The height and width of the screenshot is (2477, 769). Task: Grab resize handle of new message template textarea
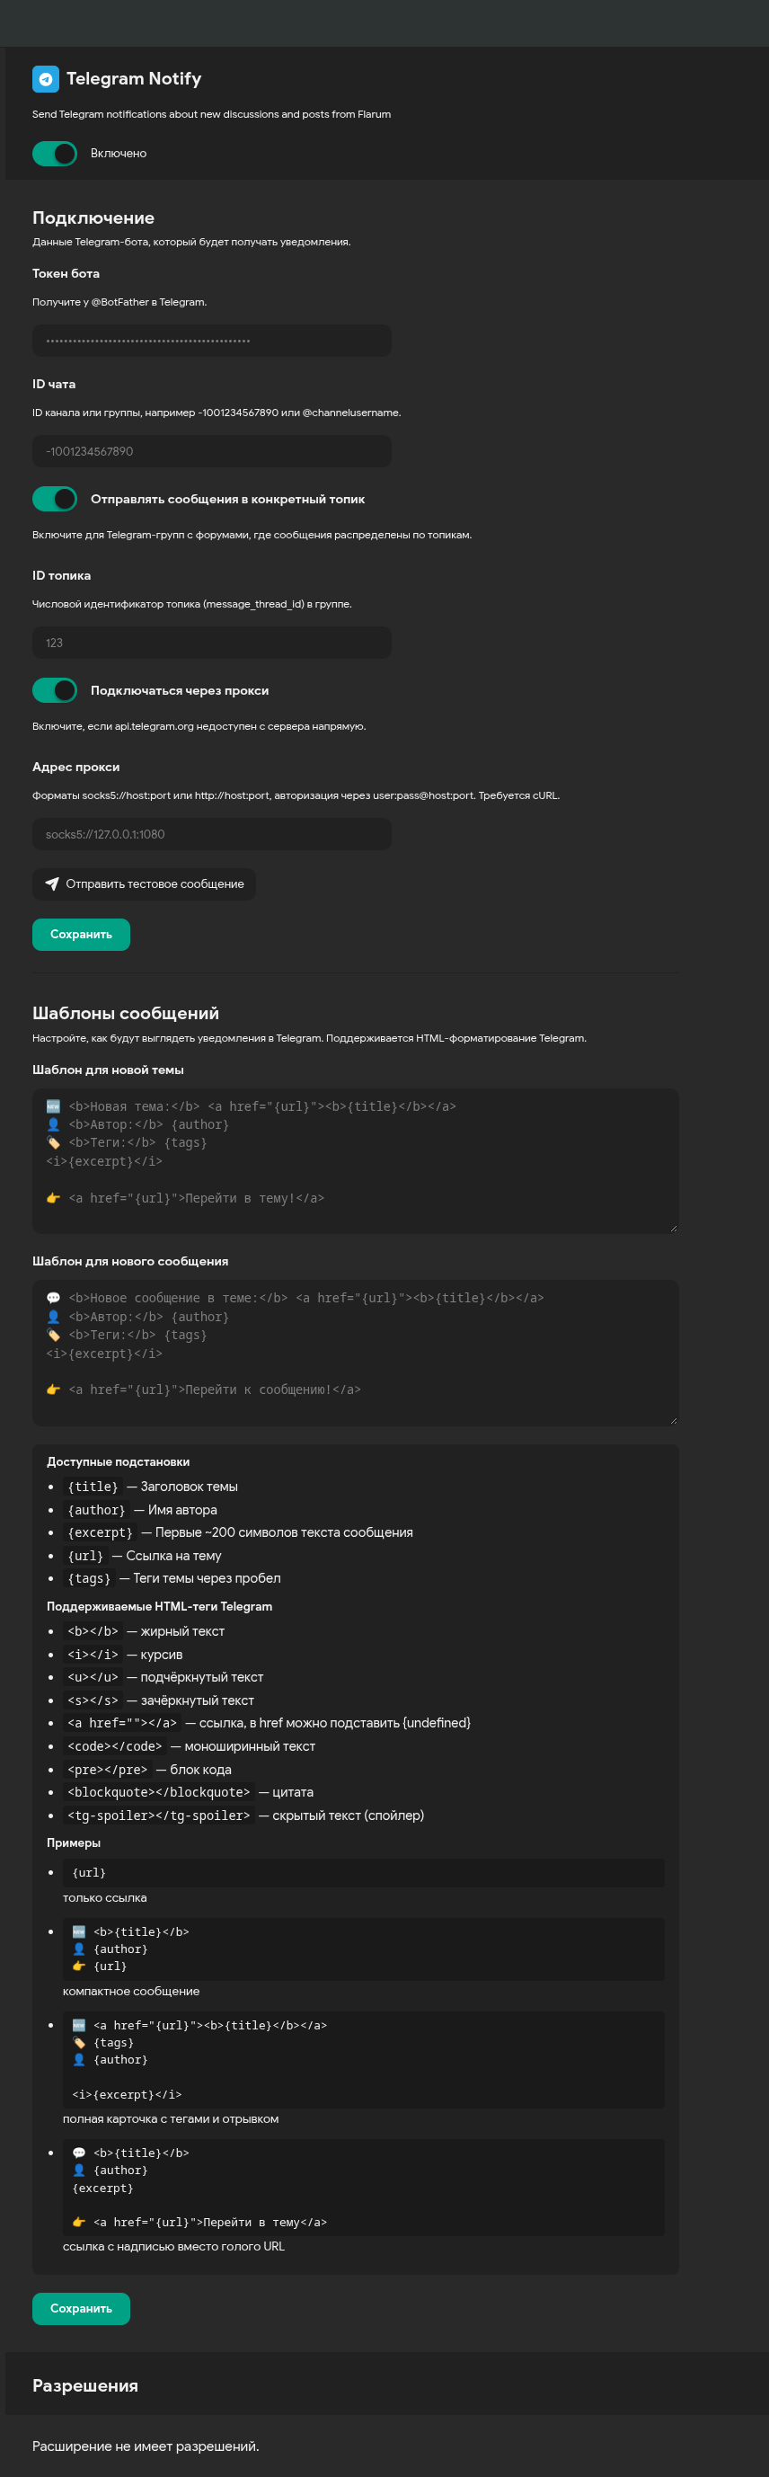click(x=673, y=1420)
